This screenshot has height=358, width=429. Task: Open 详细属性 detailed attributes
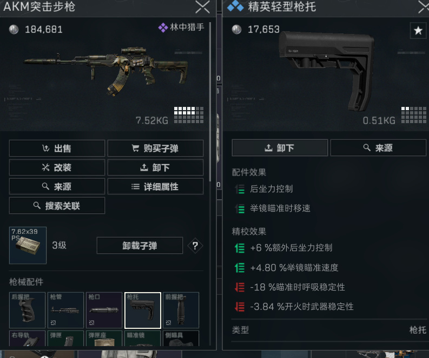pyautogui.click(x=155, y=186)
